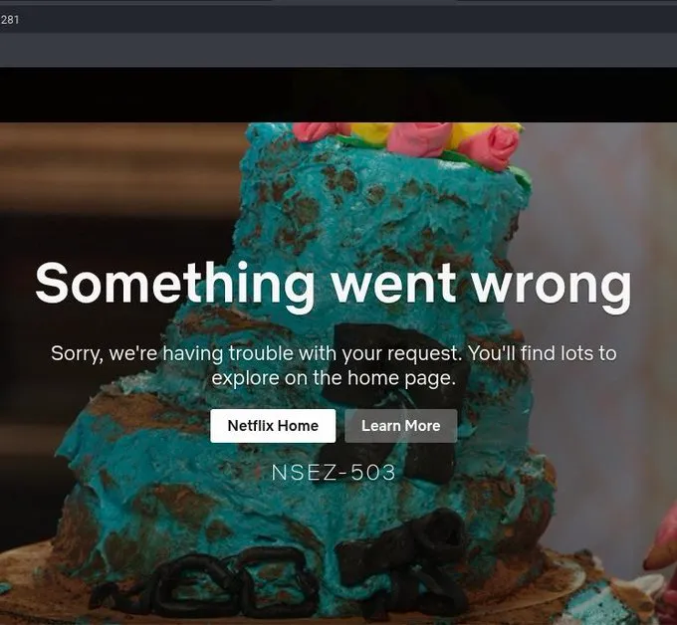Select the NSEZ-503 error code text

[333, 472]
